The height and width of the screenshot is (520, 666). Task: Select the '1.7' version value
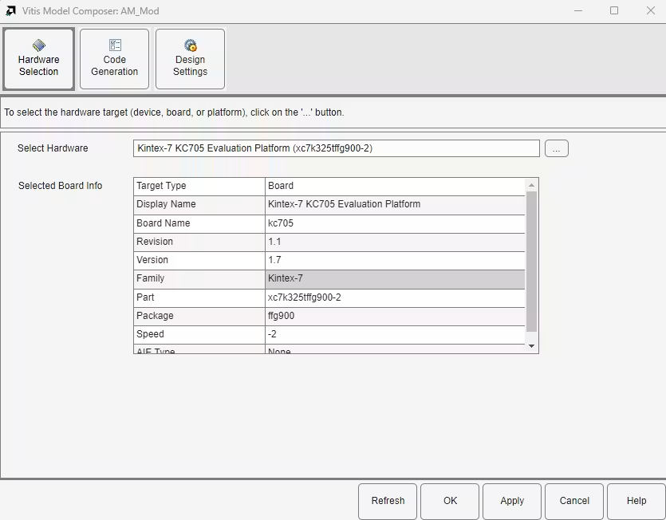click(395, 260)
